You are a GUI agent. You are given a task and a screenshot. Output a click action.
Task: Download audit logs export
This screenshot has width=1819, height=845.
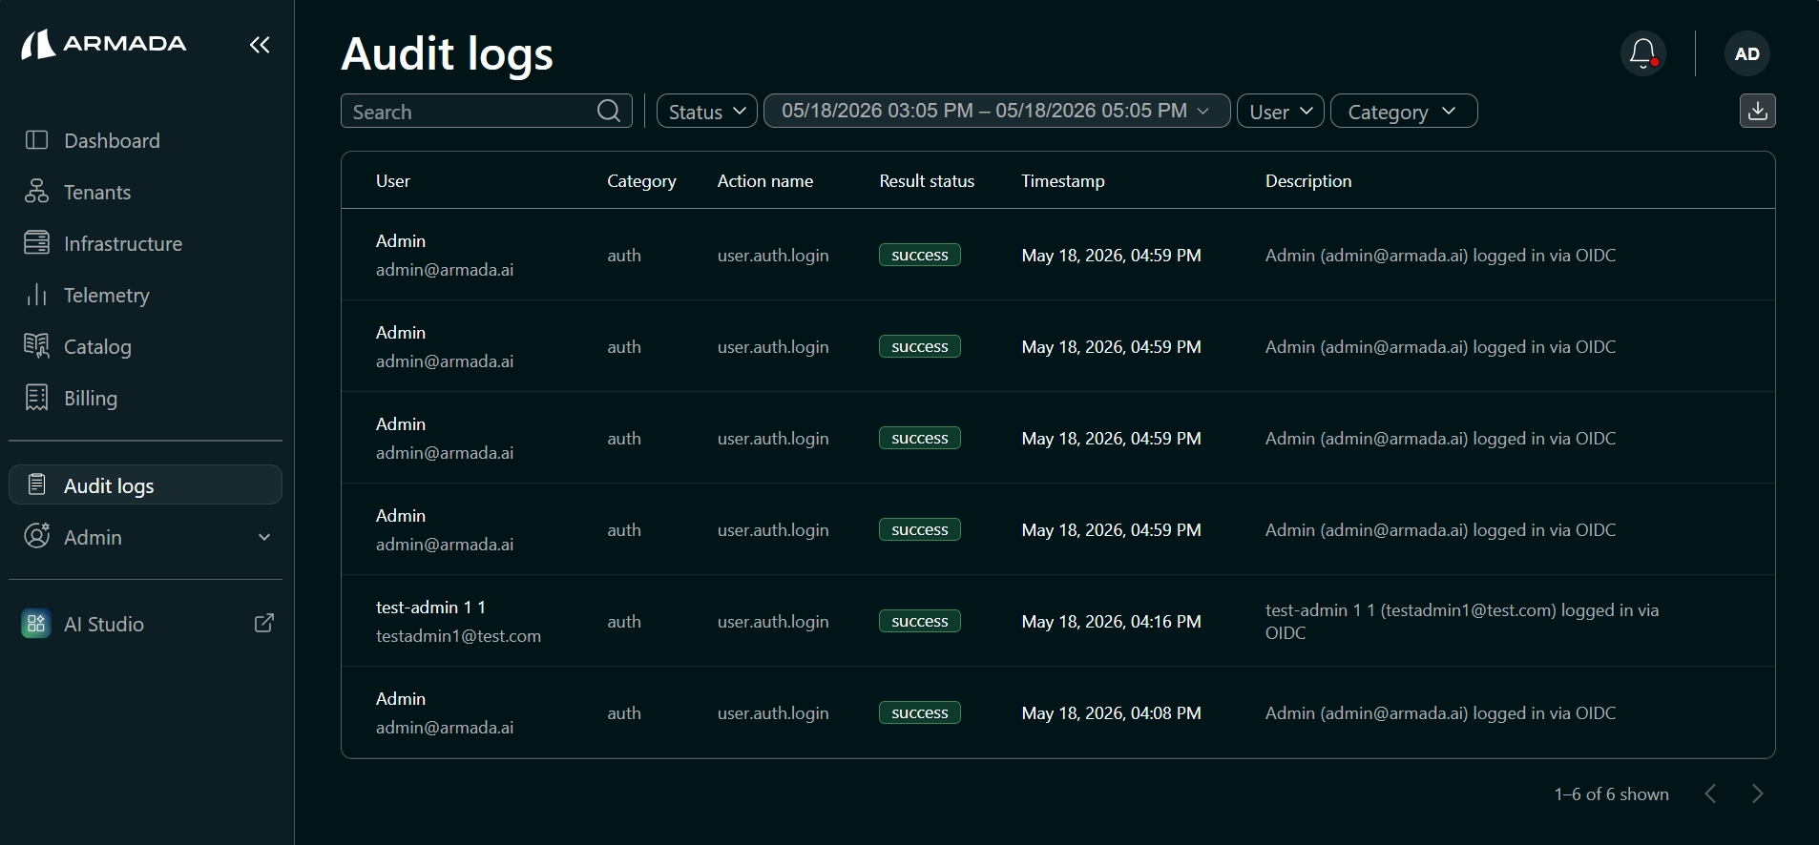click(1758, 111)
